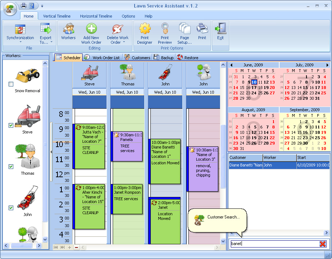This screenshot has height=259, width=332.
Task: Switch to Vertical Timeline ribbon tab
Action: click(x=57, y=16)
